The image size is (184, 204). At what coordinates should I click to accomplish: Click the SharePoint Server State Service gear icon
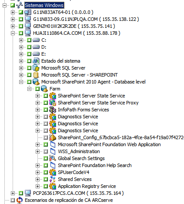pos(53,96)
